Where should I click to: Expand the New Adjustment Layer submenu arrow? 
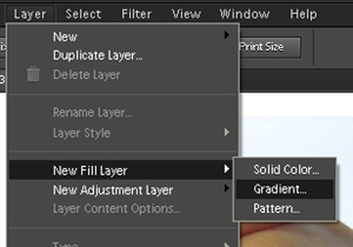[227, 188]
